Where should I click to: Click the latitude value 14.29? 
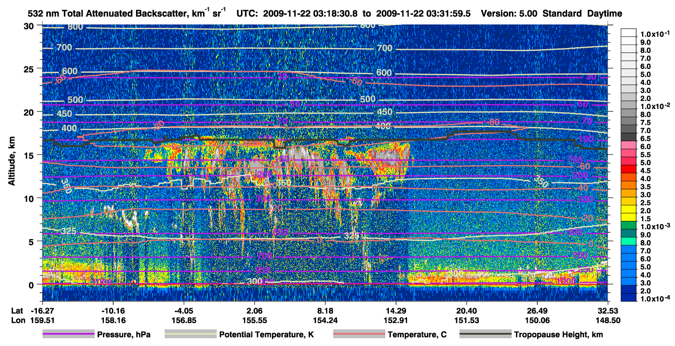(x=396, y=310)
